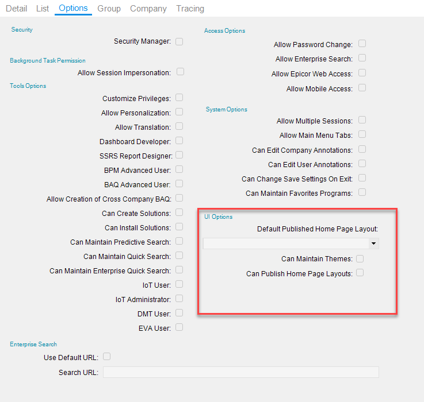
Task: Toggle Allow Session Impersonation checkbox
Action: pyautogui.click(x=180, y=72)
